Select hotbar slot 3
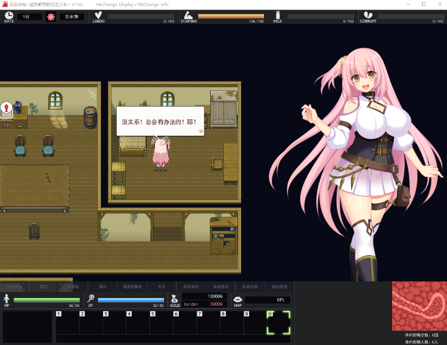This screenshot has height=345, width=447. [x=114, y=322]
